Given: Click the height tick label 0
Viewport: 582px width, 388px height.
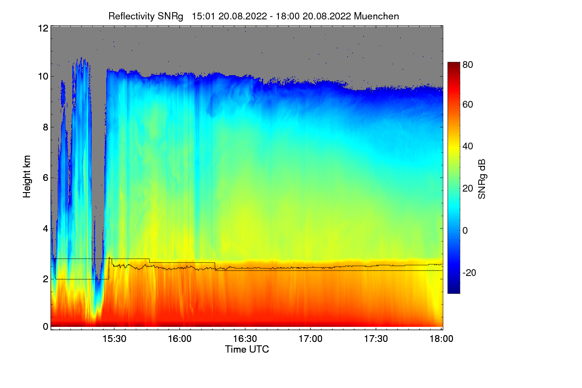Looking at the screenshot, I should pyautogui.click(x=45, y=326).
